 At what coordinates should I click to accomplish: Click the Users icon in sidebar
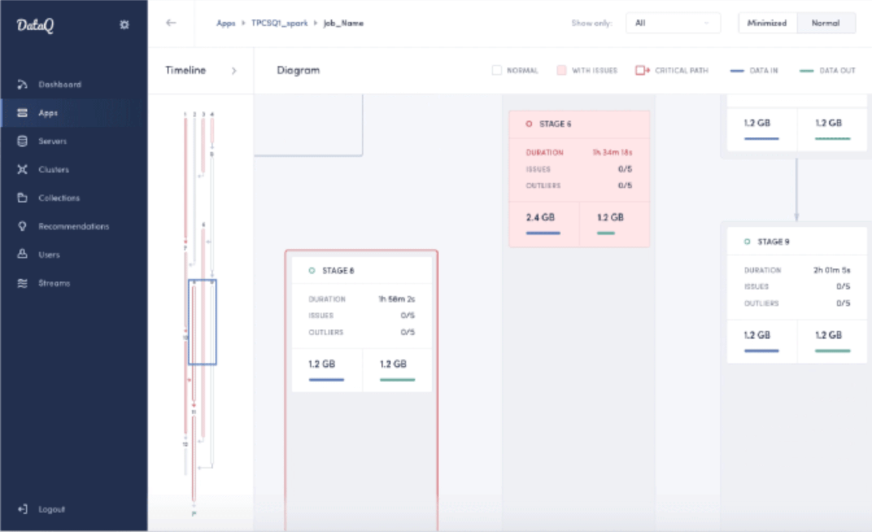23,255
